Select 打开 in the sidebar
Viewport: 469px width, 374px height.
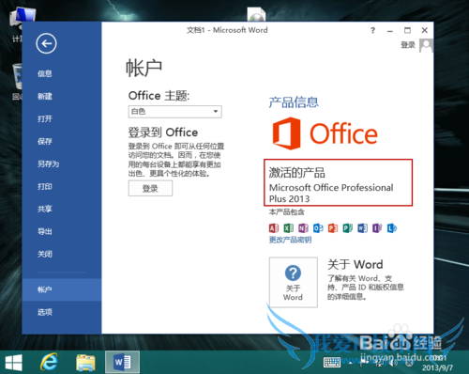45,118
